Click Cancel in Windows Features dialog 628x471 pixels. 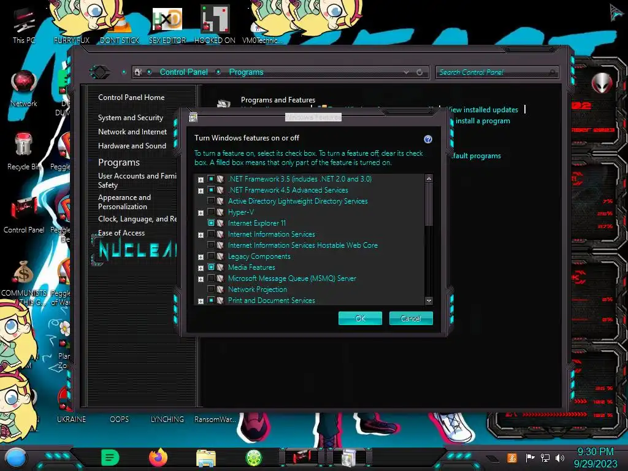(411, 318)
